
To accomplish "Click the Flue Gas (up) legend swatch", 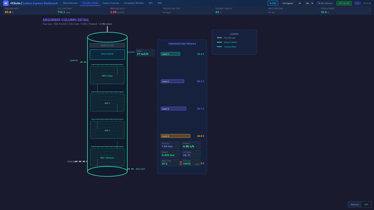I will pyautogui.click(x=220, y=38).
